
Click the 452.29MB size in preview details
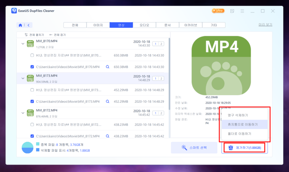point(212,97)
